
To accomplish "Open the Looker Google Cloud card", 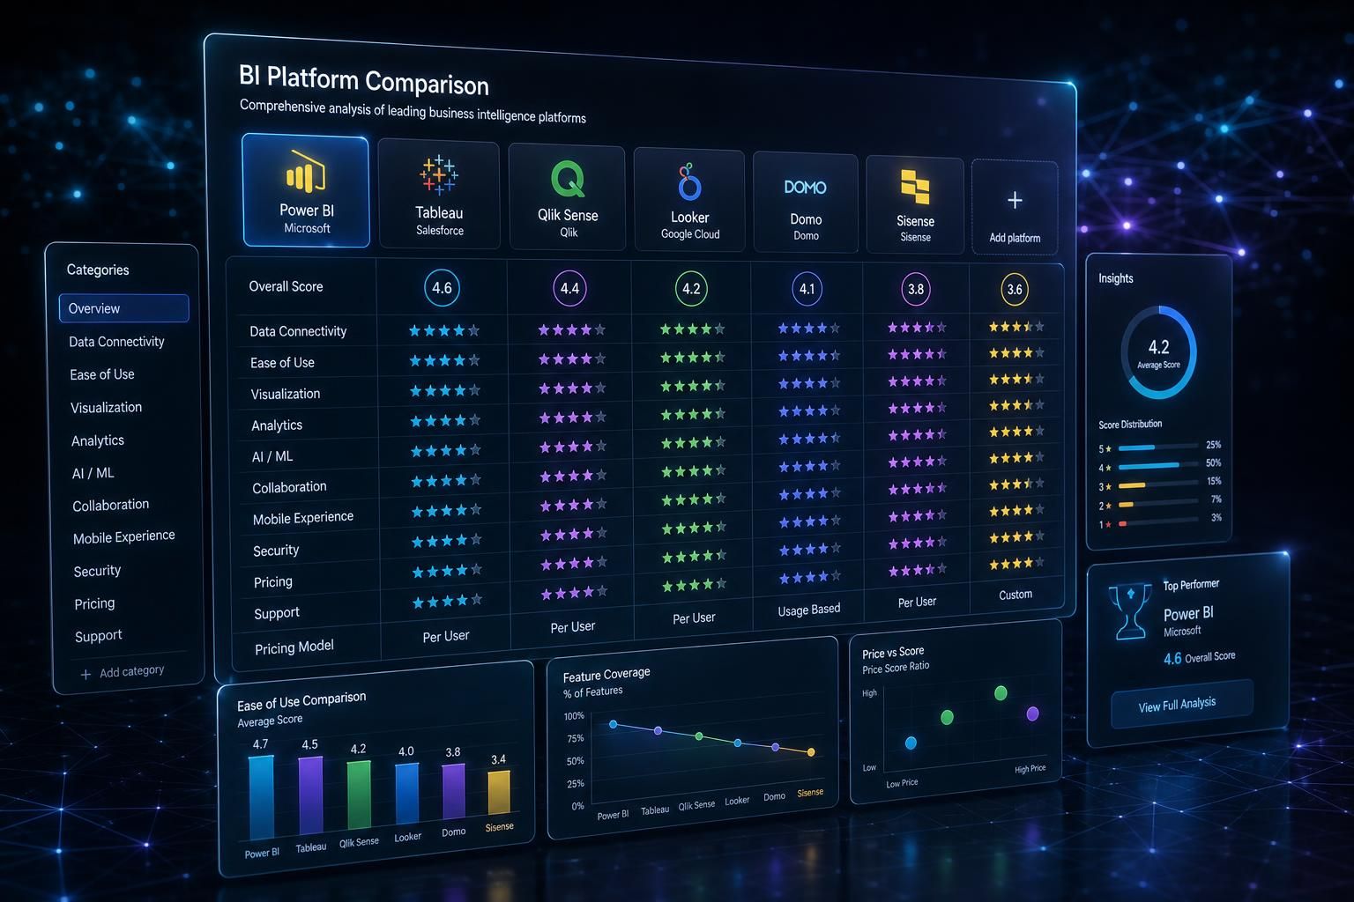I will click(x=689, y=201).
